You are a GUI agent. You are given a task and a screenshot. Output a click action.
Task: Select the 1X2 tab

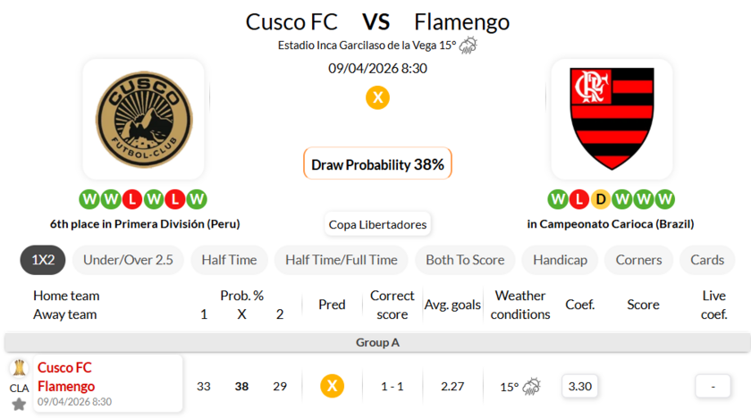(x=43, y=260)
